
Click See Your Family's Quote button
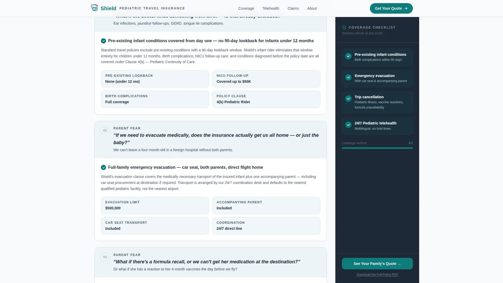tap(377, 264)
